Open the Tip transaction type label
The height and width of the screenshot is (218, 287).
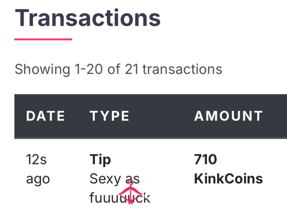pos(100,160)
